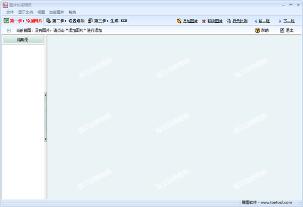Screen dimensions: 303x207
Task: Click the app logo in title bar
Action: (6, 5)
